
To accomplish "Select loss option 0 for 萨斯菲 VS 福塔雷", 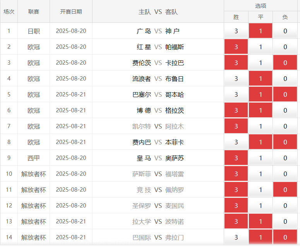I will click(285, 174).
